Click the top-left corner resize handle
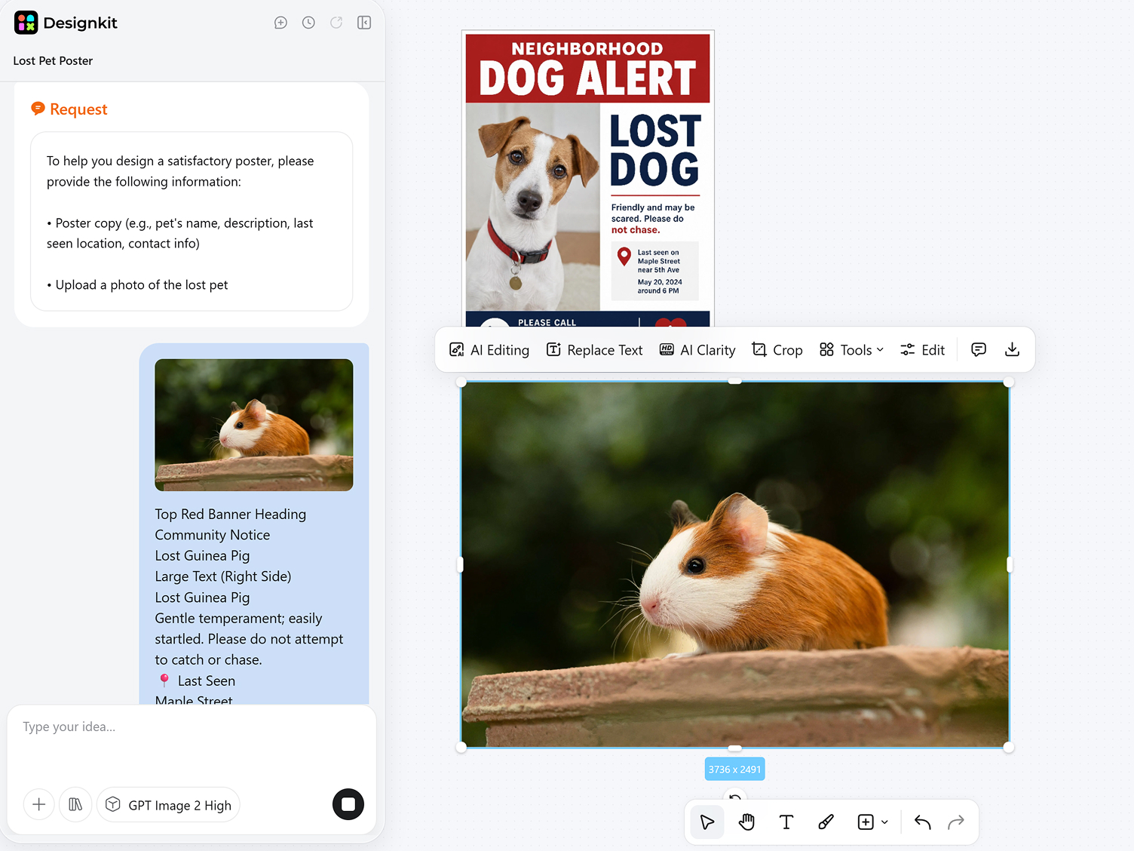Screen dimensions: 1134x851 461,382
